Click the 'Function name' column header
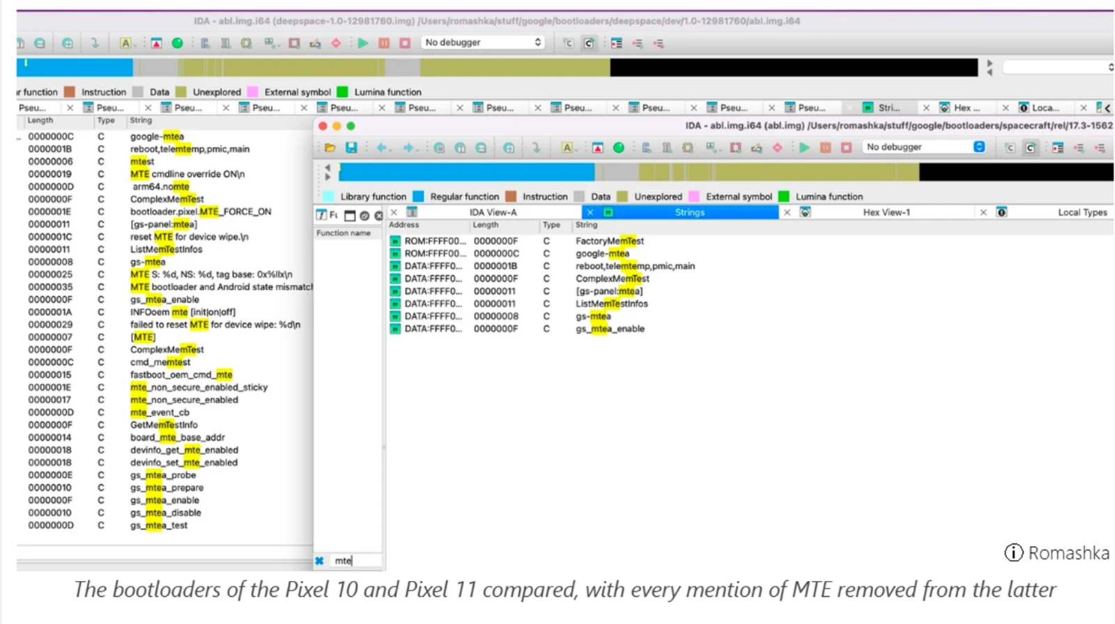Image resolution: width=1115 pixels, height=624 pixels. coord(348,233)
